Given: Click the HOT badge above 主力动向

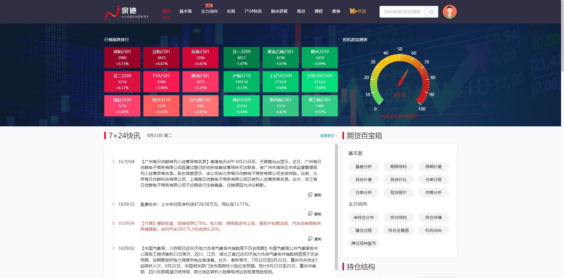Looking at the screenshot, I should (209, 5).
